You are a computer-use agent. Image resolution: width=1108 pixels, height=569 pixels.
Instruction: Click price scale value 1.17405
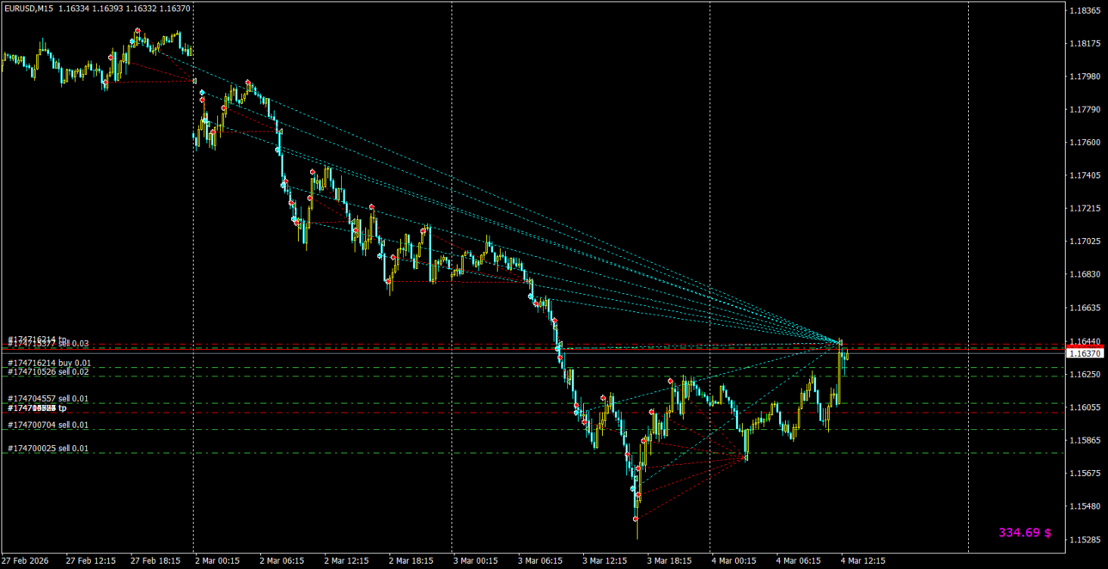(1087, 175)
